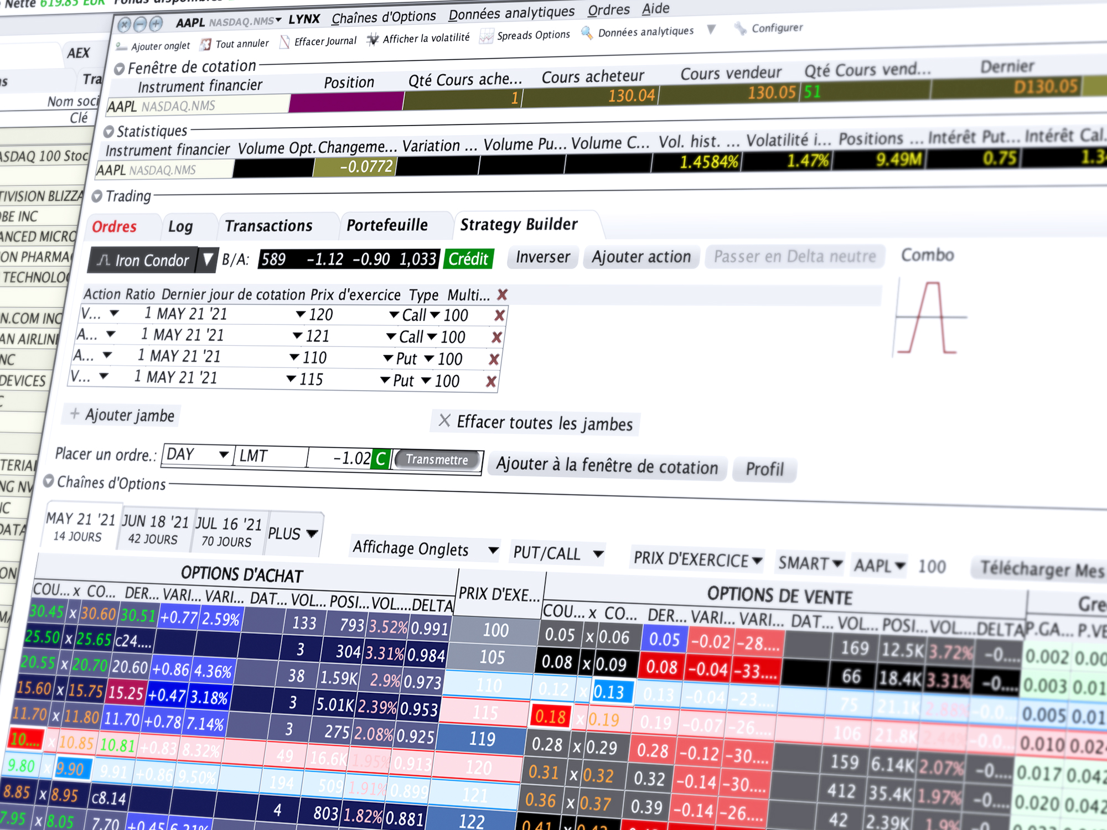Viewport: 1107px width, 830px height.
Task: Open the action dropdown on the 110 Put leg
Action: 107,355
